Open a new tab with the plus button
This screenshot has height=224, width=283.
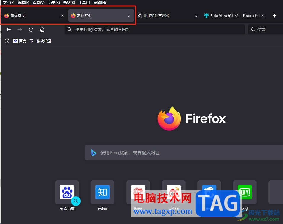coord(274,16)
